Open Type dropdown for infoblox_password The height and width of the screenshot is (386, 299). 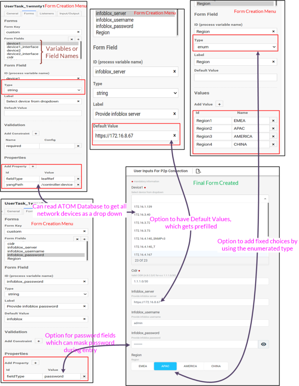(x=46, y=294)
